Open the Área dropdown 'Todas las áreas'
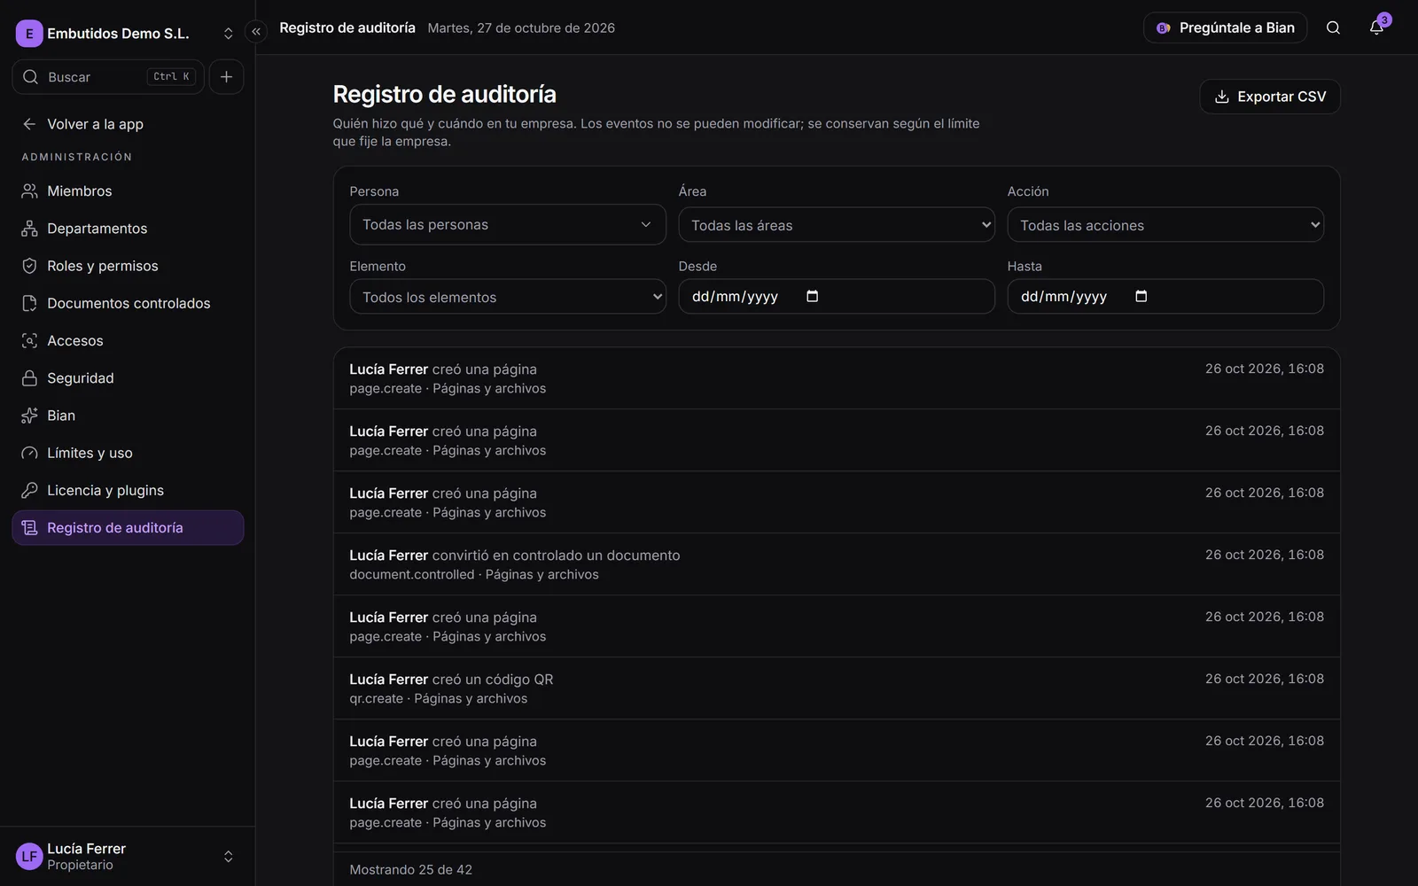 click(837, 225)
